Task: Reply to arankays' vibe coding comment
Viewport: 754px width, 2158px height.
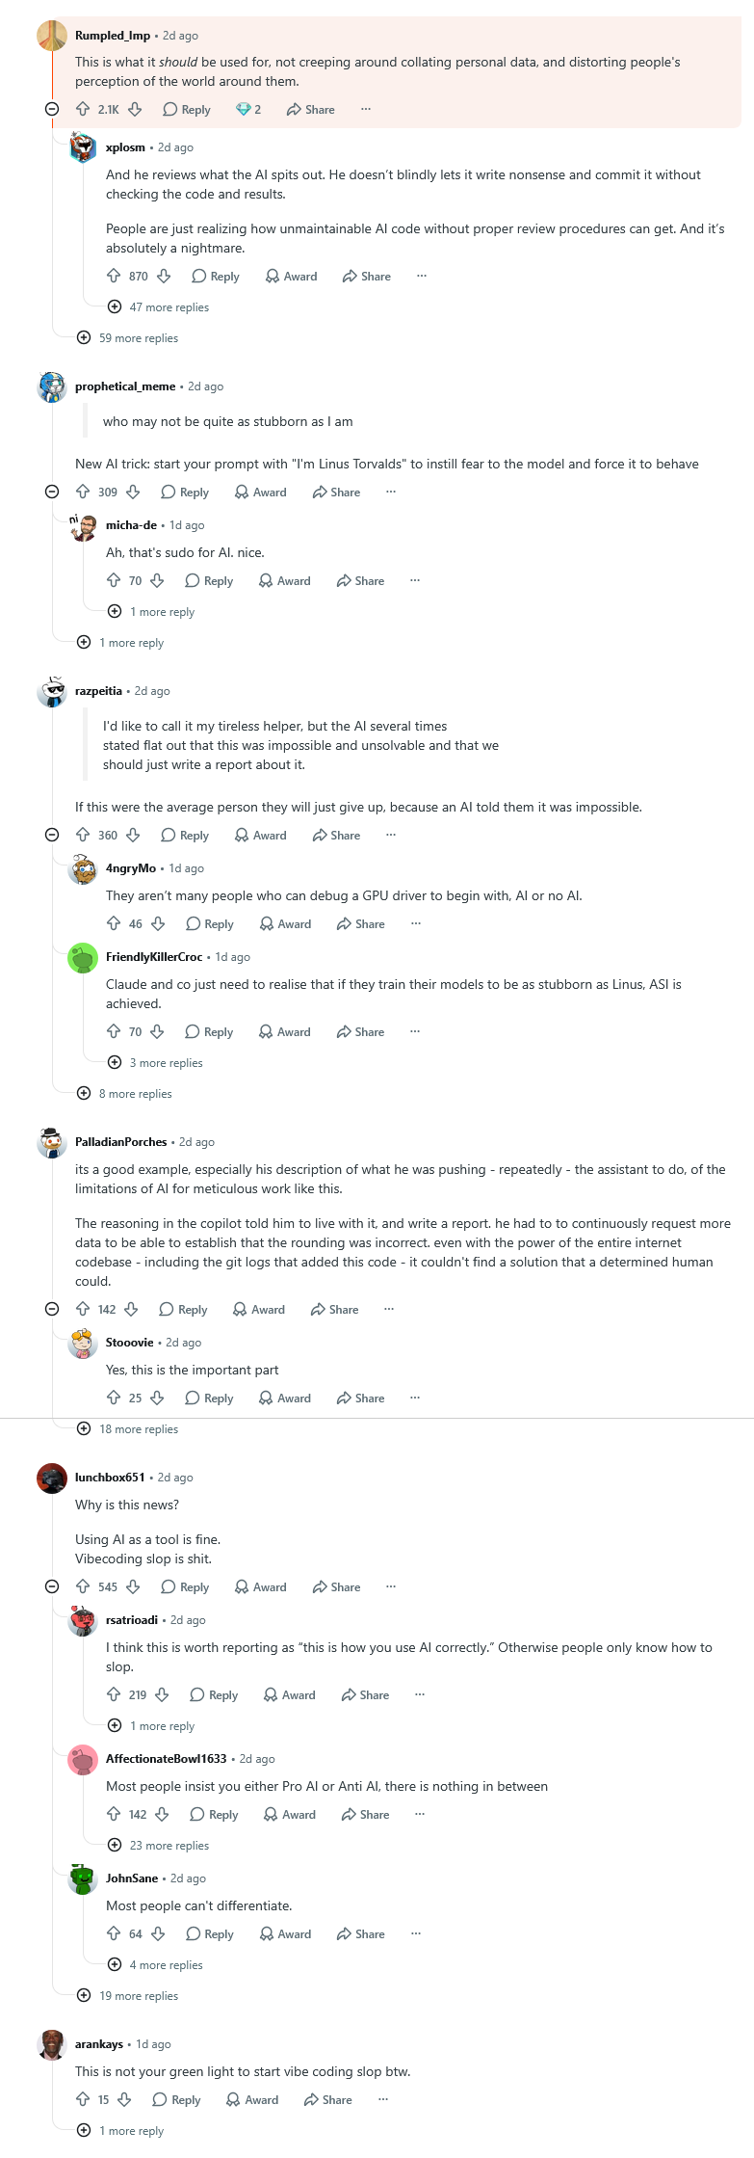Action: [x=176, y=2099]
